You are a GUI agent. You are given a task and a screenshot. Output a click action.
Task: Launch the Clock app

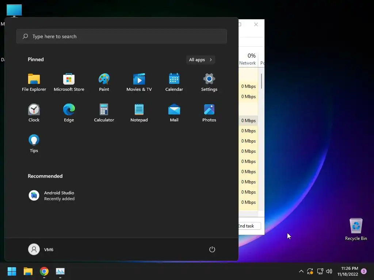tap(34, 113)
